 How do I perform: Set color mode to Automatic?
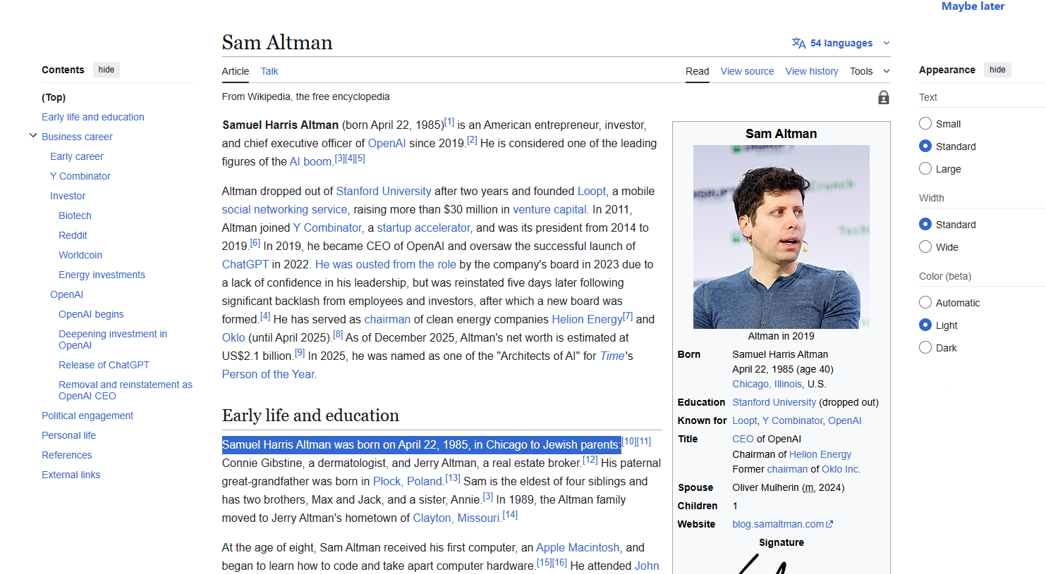coord(925,303)
